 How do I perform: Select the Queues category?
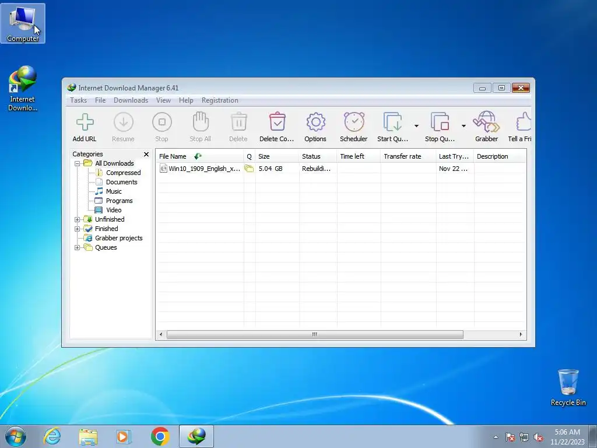pos(106,247)
